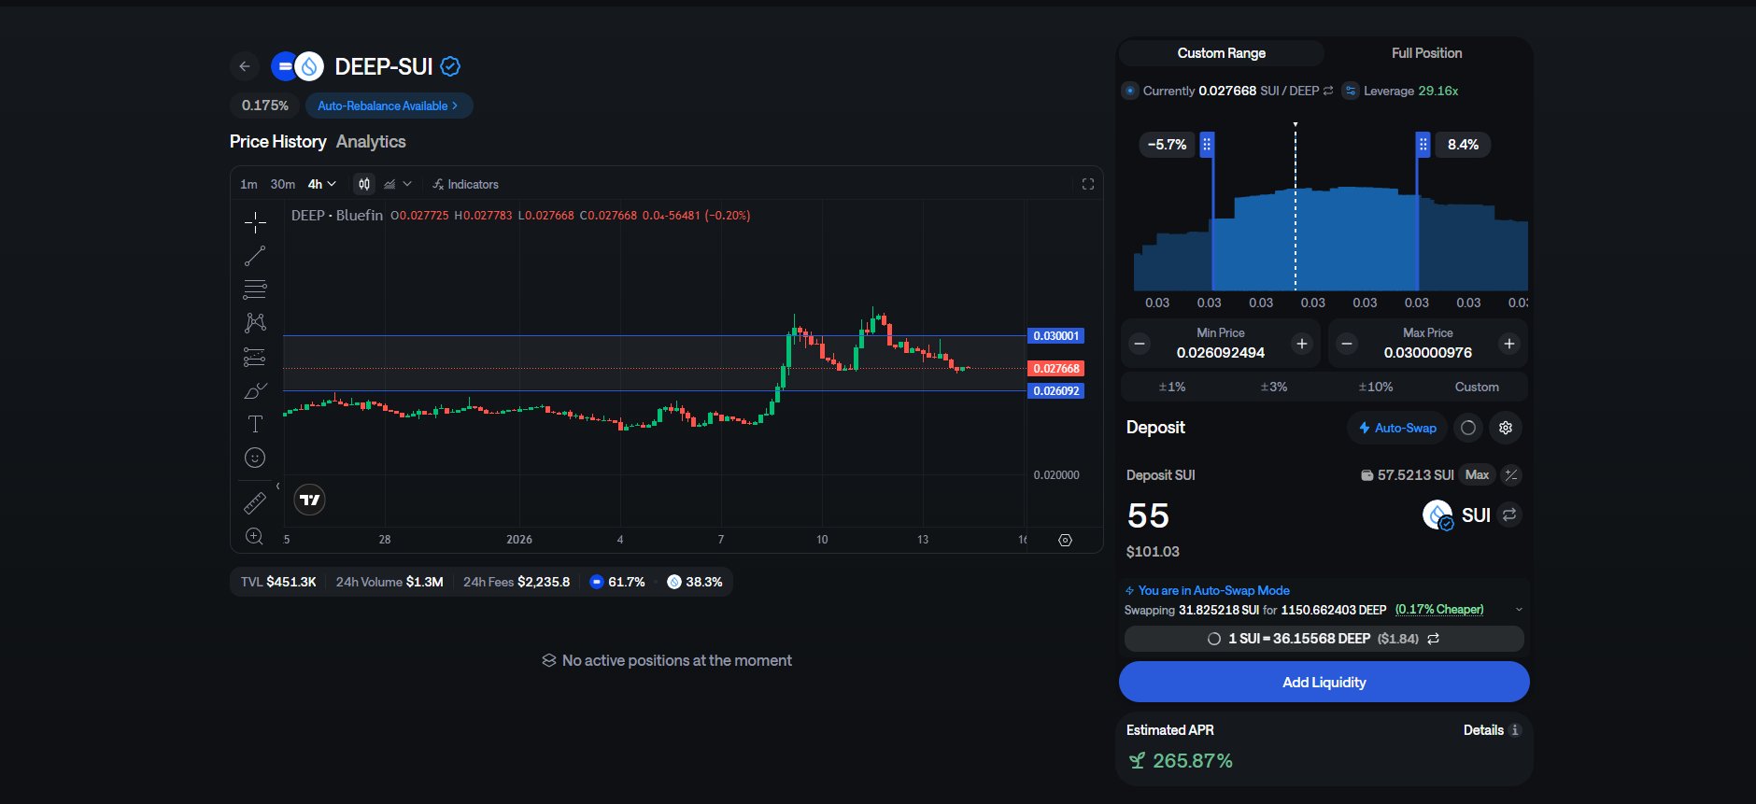Image resolution: width=1756 pixels, height=804 pixels.
Task: Click the Min Price value field
Action: (1221, 353)
